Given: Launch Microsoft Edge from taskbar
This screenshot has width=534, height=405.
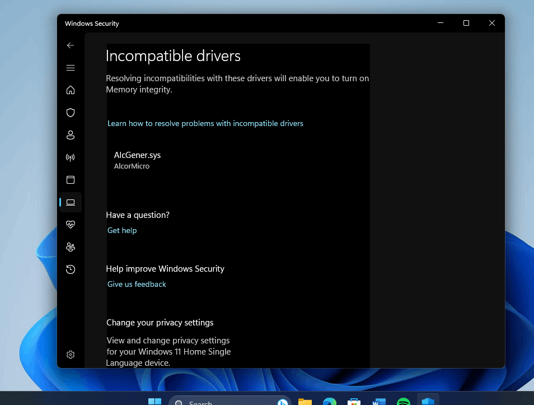Looking at the screenshot, I should pos(329,402).
